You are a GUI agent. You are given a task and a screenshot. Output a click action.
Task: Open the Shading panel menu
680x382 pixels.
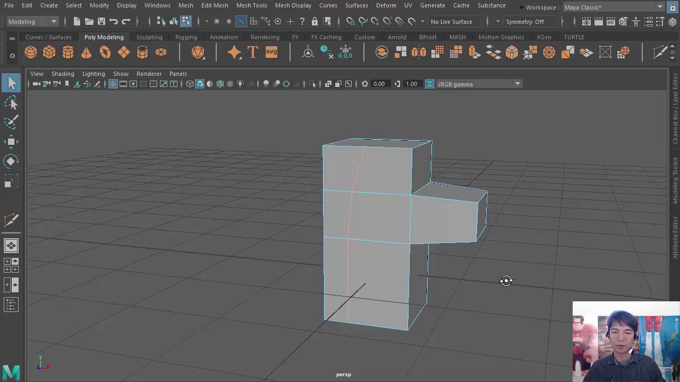pyautogui.click(x=63, y=74)
